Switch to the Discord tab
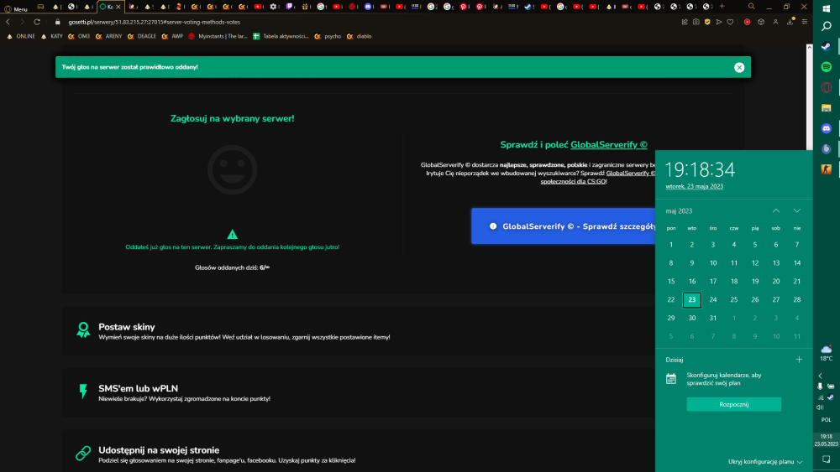The height and width of the screenshot is (472, 840). [x=368, y=7]
